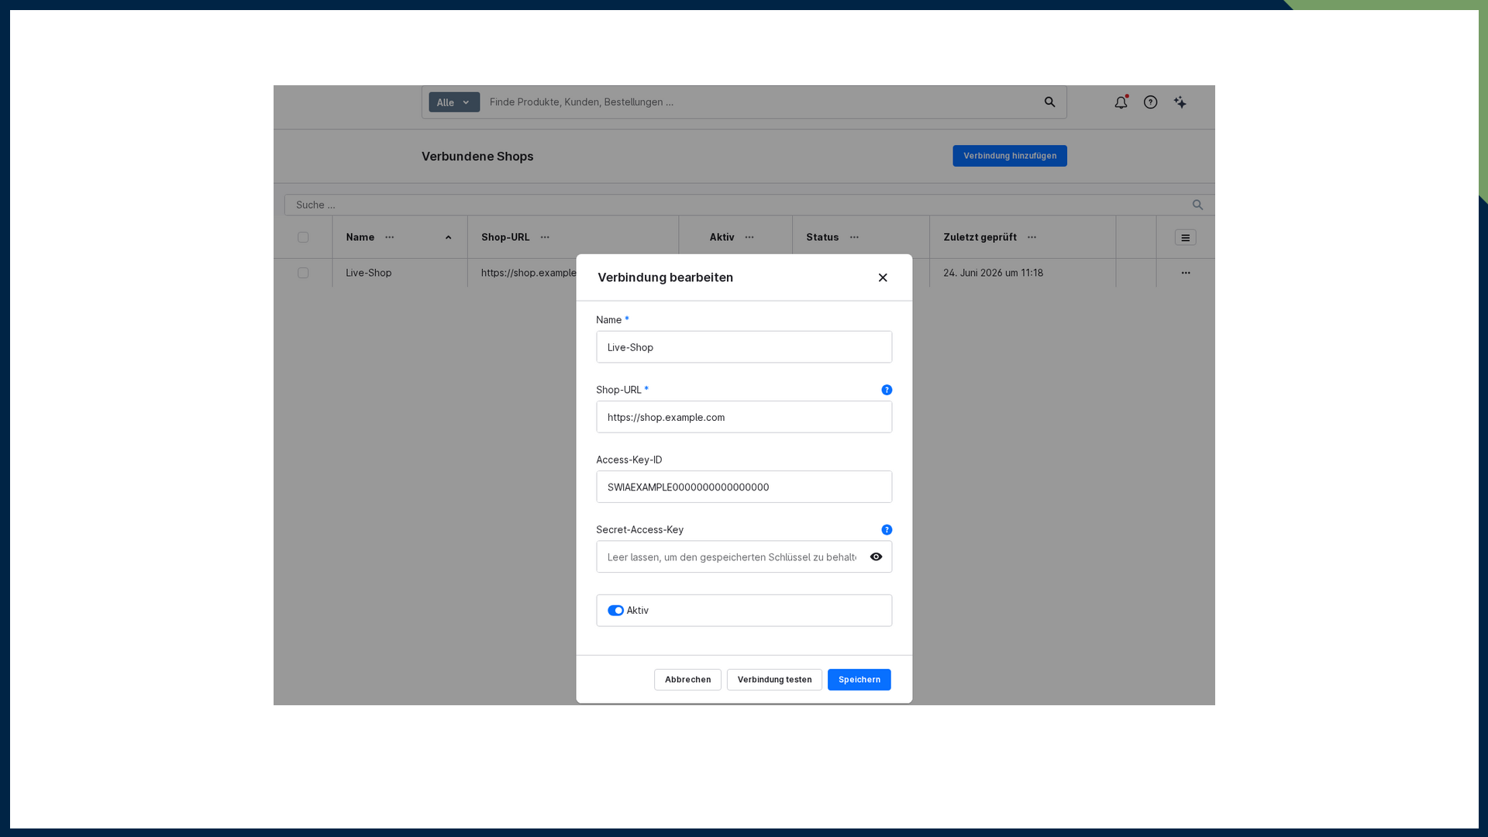
Task: Click the https://shop.example URL cell
Action: [x=529, y=273]
